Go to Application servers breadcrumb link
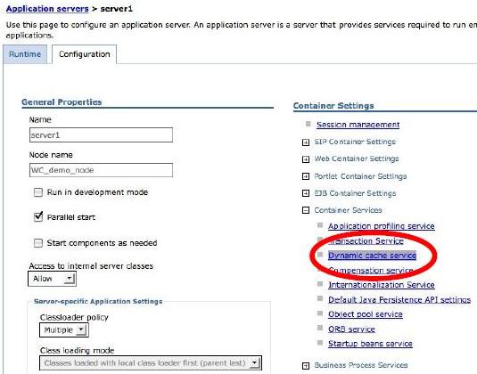This screenshot has width=477, height=374. coord(47,9)
